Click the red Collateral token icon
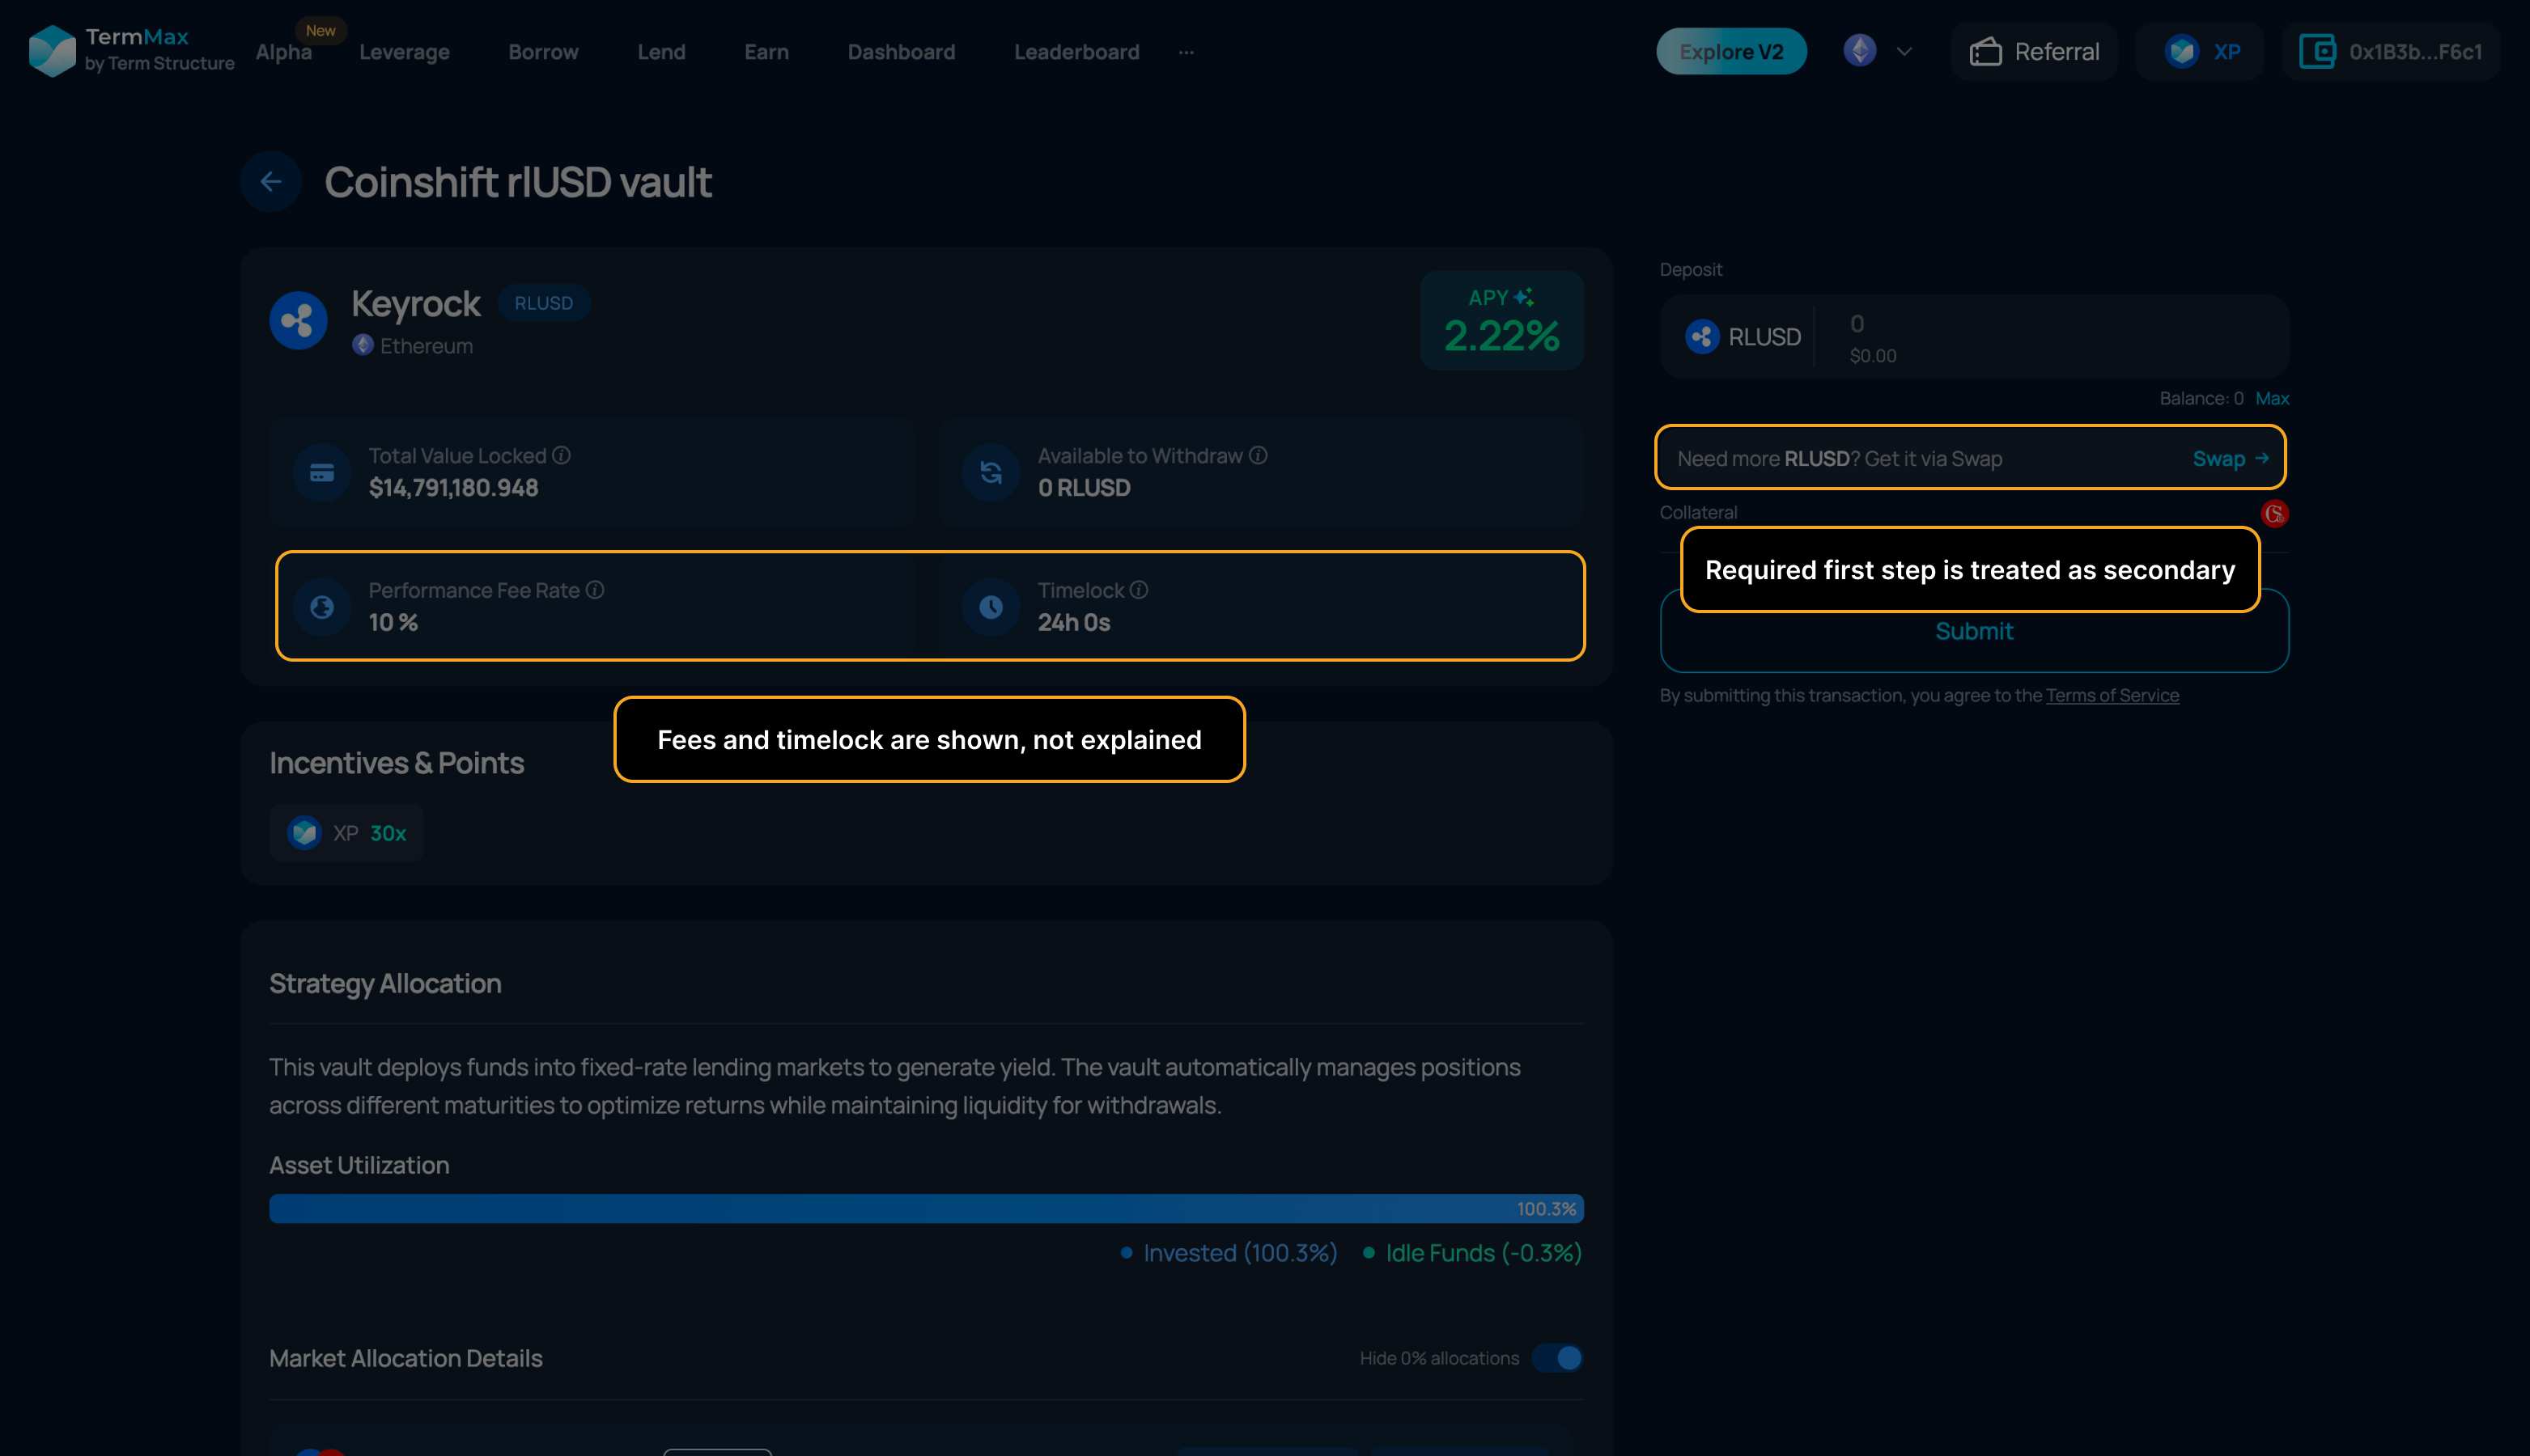This screenshot has width=2530, height=1456. (2274, 513)
